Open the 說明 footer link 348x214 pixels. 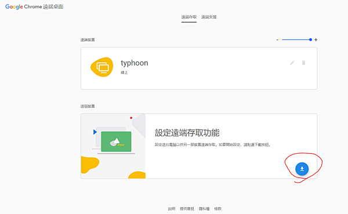(172, 209)
